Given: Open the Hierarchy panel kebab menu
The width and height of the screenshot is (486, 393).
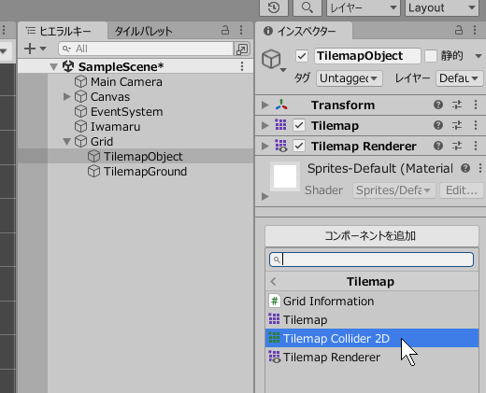Looking at the screenshot, I should pyautogui.click(x=241, y=30).
